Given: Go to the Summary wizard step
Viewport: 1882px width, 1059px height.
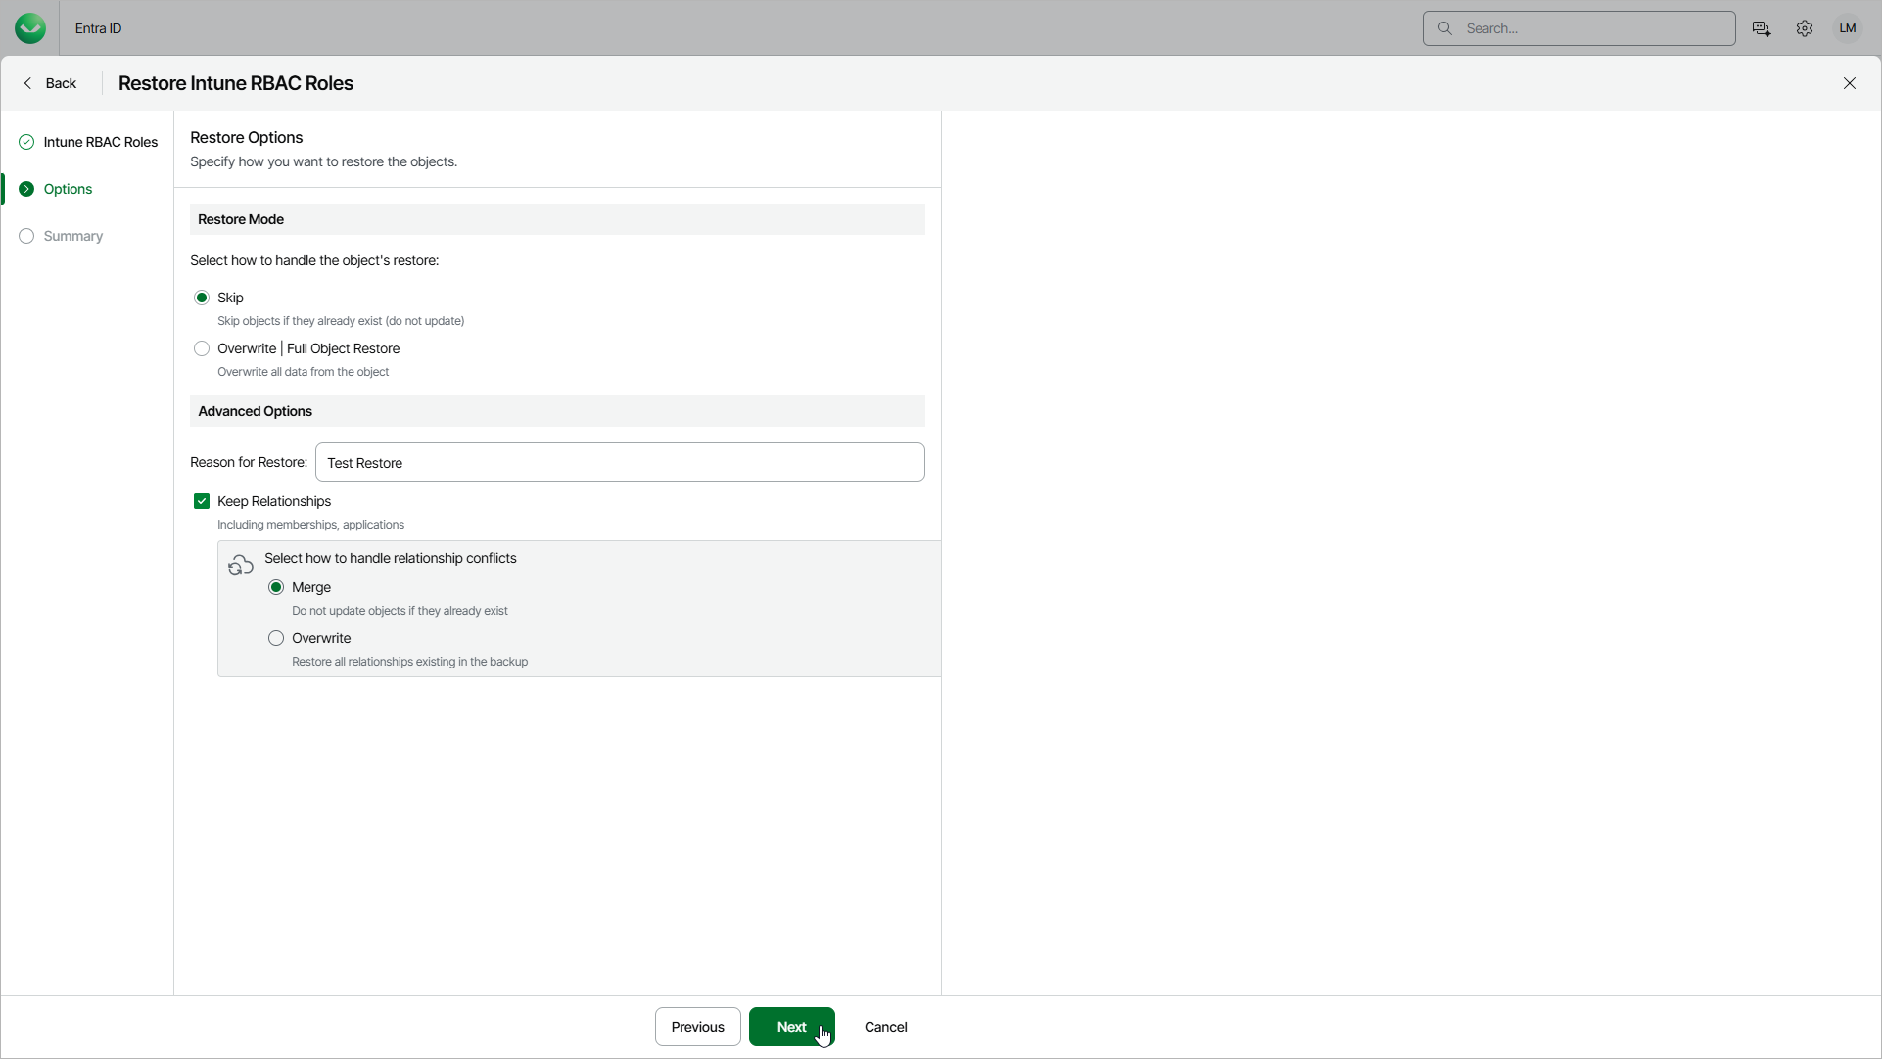Looking at the screenshot, I should [x=61, y=236].
